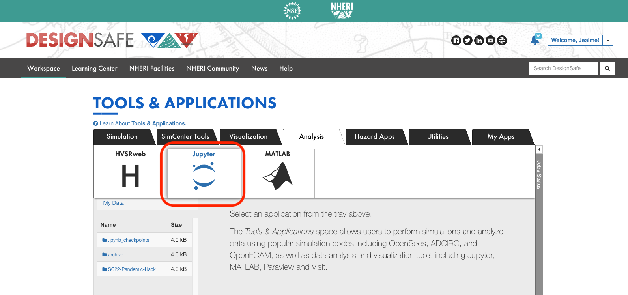The height and width of the screenshot is (295, 628).
Task: Select the Analysis tab
Action: (x=312, y=136)
